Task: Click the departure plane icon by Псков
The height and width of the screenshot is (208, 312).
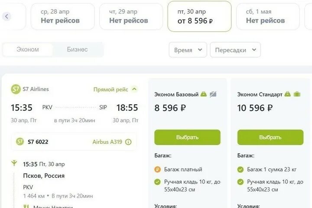Action: pos(14,163)
